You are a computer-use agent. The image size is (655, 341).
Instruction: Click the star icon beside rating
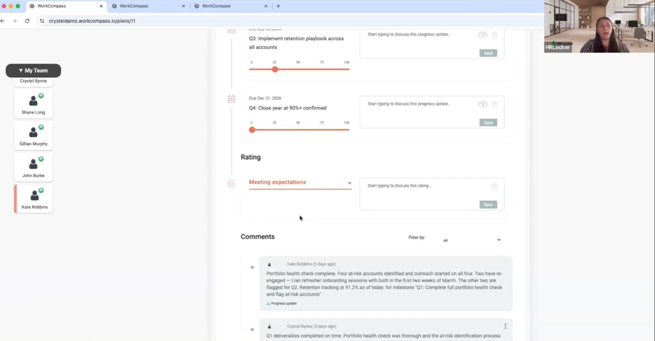pos(231,184)
